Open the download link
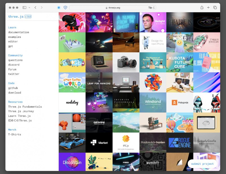Viewport: 226px width, 174px height. pyautogui.click(x=15, y=93)
